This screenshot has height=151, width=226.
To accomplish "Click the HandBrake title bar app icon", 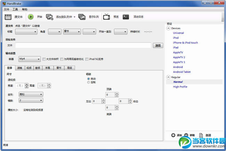I will [x=4, y=3].
